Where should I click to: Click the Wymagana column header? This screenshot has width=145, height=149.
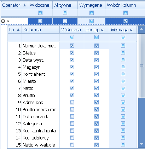(123, 30)
